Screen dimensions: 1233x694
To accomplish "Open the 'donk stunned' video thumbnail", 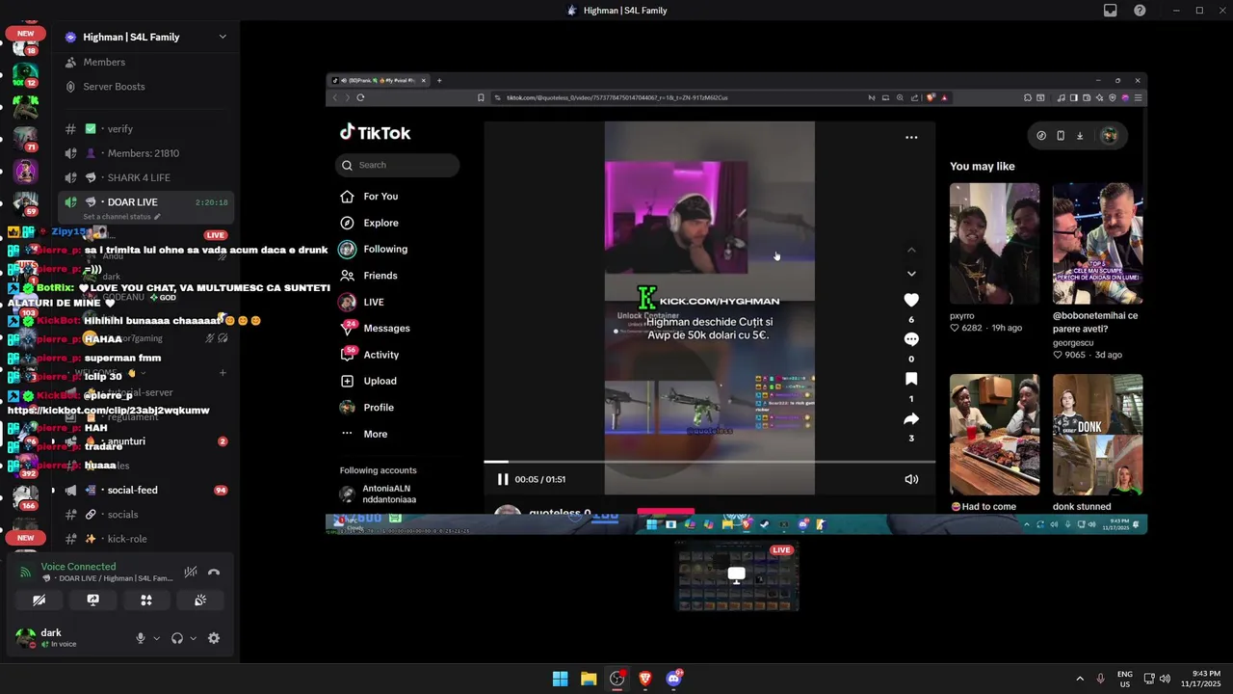I will 1097,435.
